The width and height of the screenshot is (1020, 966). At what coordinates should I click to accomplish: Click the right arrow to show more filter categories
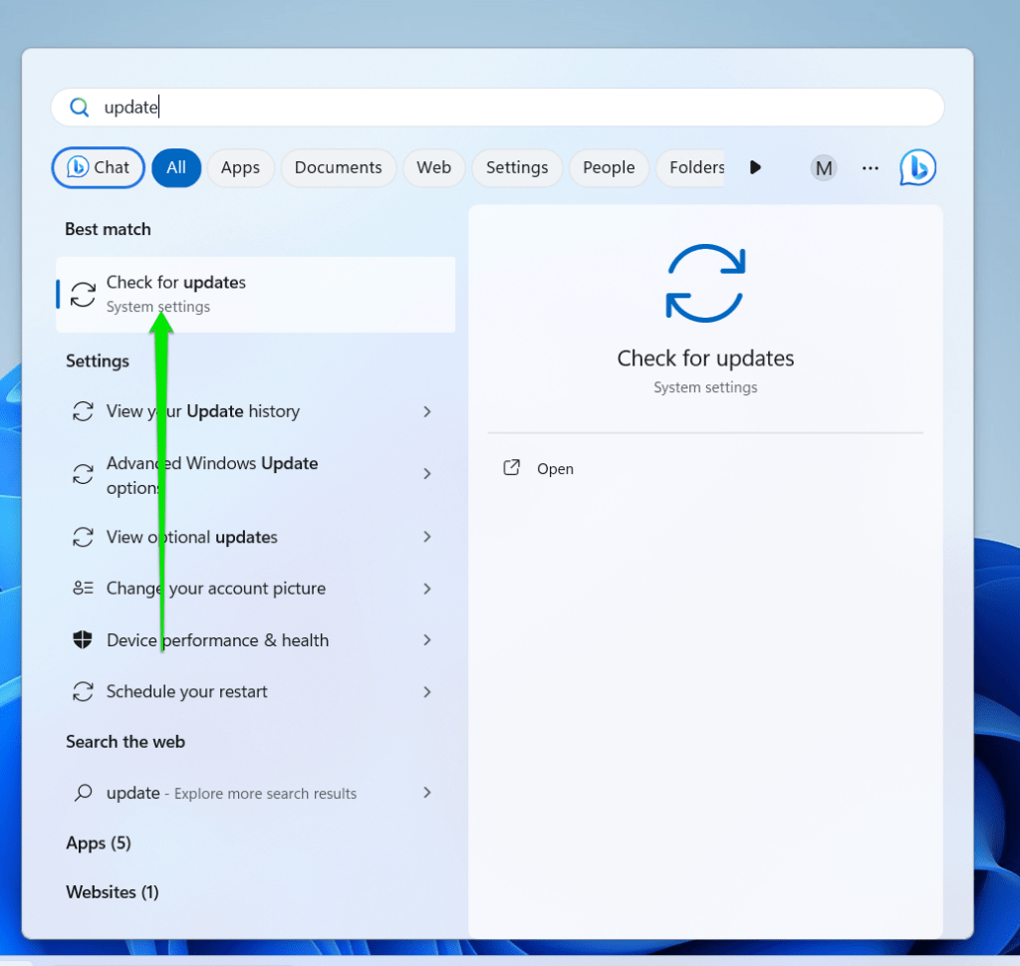(755, 167)
